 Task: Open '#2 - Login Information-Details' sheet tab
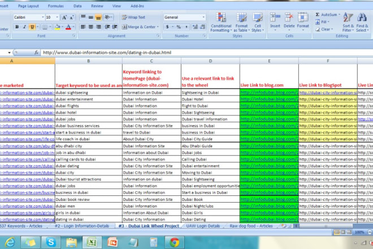pyautogui.click(x=82, y=226)
